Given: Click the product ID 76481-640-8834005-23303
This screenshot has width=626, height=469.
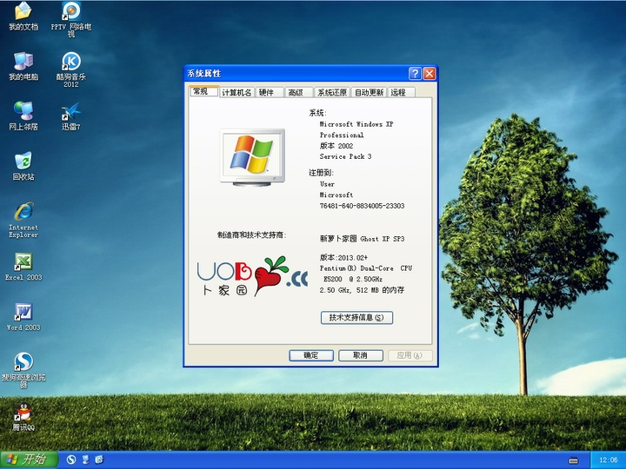Looking at the screenshot, I should (x=362, y=206).
